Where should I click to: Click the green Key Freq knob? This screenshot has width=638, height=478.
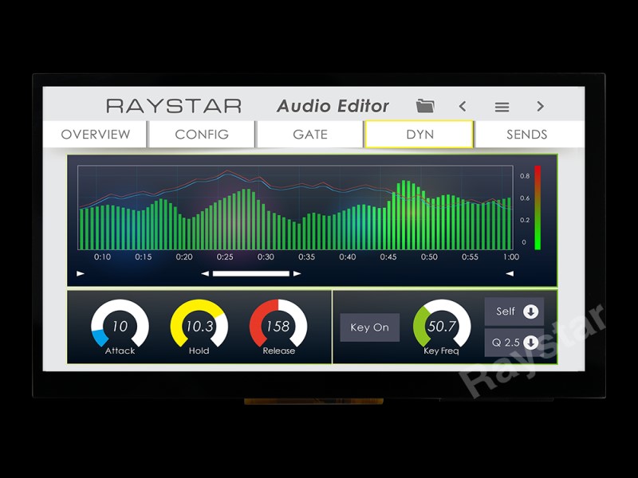coord(442,327)
